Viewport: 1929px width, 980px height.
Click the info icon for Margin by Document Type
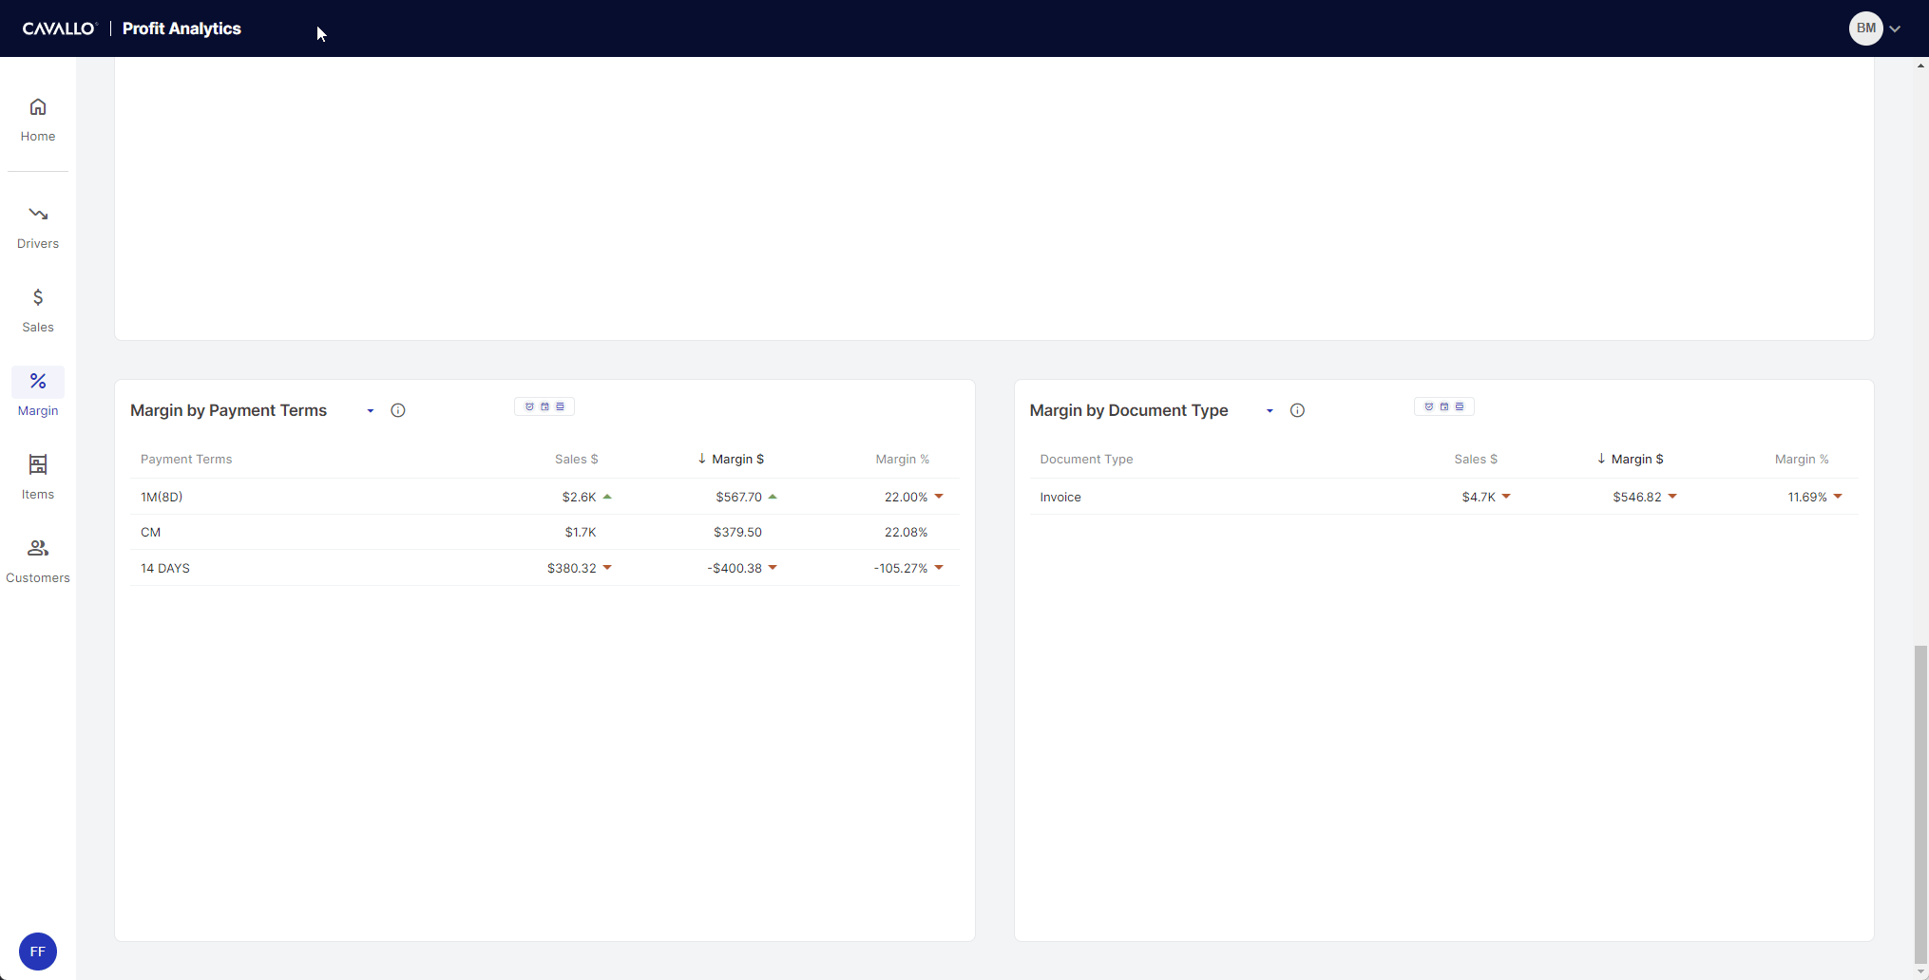point(1297,410)
